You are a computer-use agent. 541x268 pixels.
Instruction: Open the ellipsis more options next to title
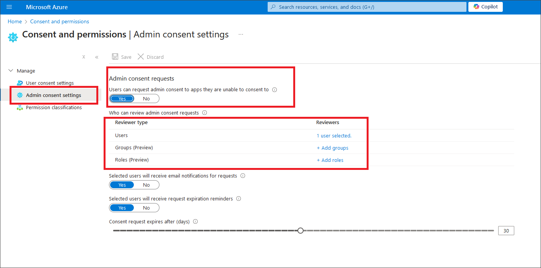241,34
